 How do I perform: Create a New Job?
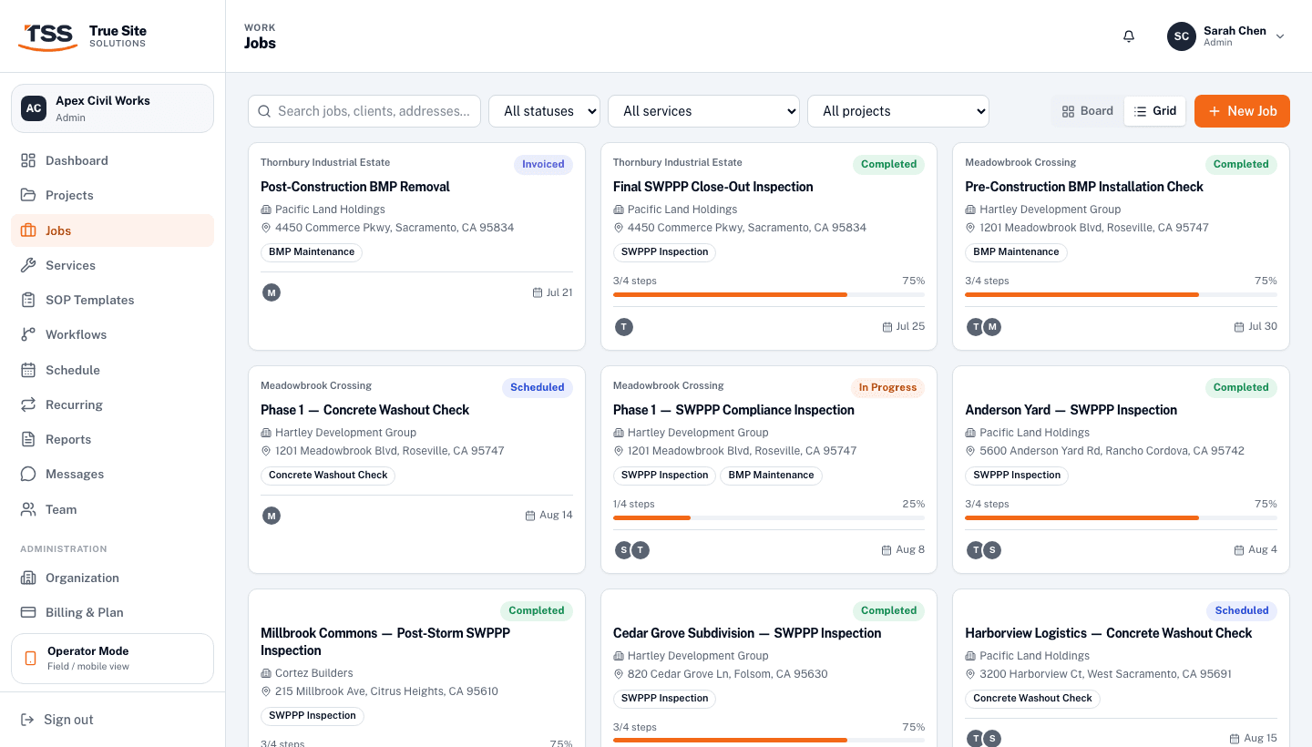click(1242, 111)
